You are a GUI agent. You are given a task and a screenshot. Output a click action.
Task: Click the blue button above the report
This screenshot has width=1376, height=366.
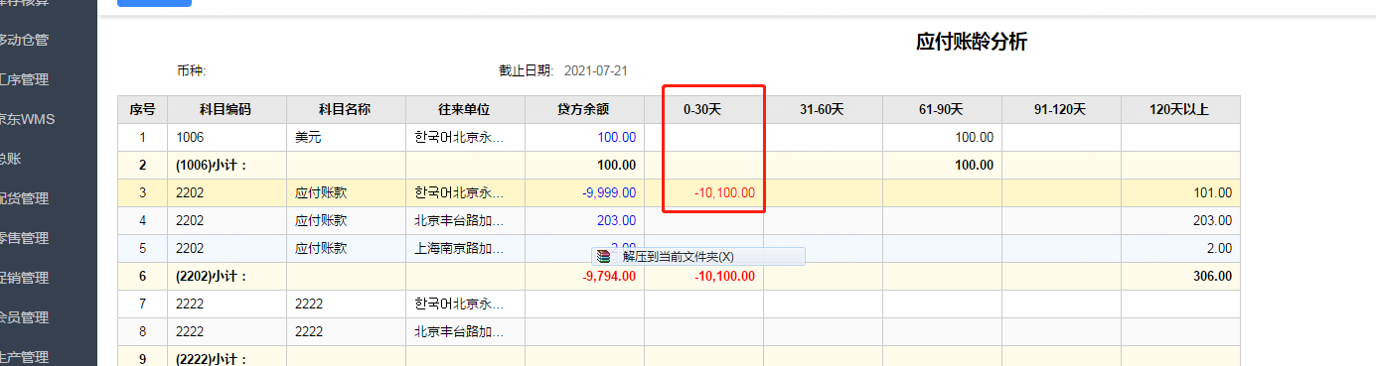(x=154, y=3)
